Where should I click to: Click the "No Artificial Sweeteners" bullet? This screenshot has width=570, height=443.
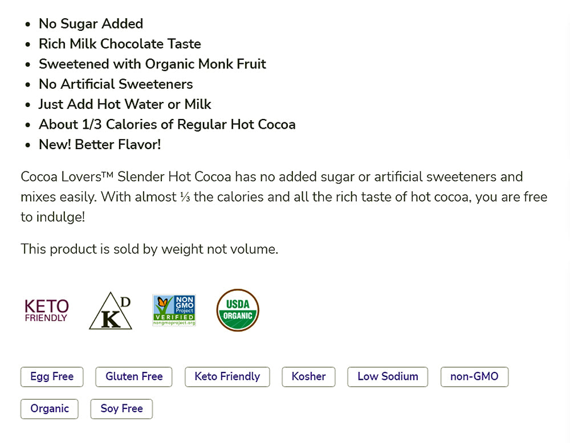pyautogui.click(x=116, y=84)
